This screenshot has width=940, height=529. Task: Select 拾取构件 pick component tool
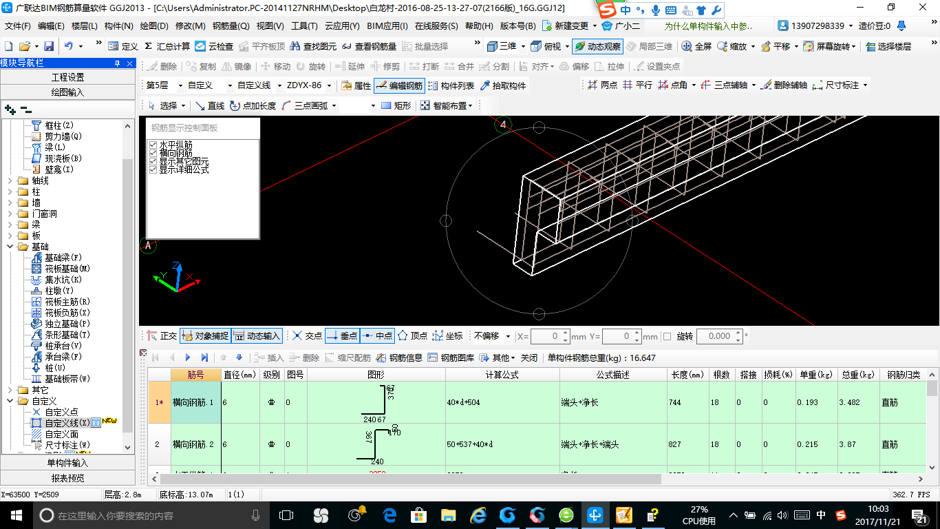pyautogui.click(x=503, y=85)
